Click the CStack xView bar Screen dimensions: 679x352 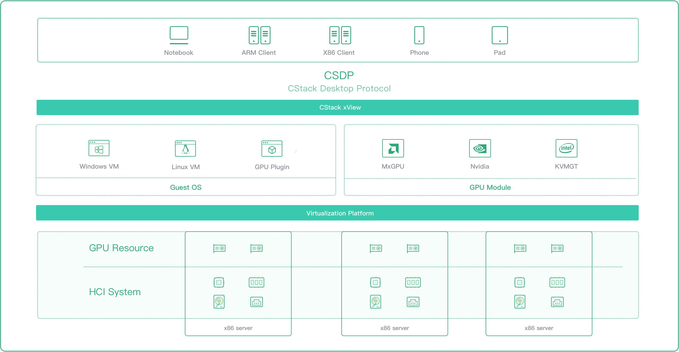click(337, 107)
